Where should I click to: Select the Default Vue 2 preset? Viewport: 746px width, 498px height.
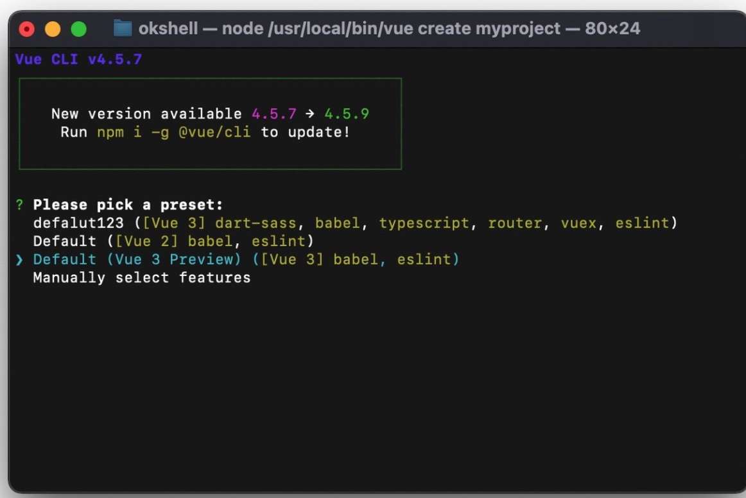point(173,241)
